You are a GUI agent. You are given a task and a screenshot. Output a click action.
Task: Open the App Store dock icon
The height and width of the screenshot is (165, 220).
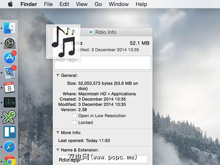9,58
